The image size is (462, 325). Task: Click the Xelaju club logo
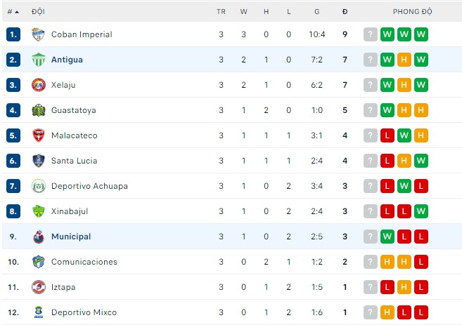(38, 85)
